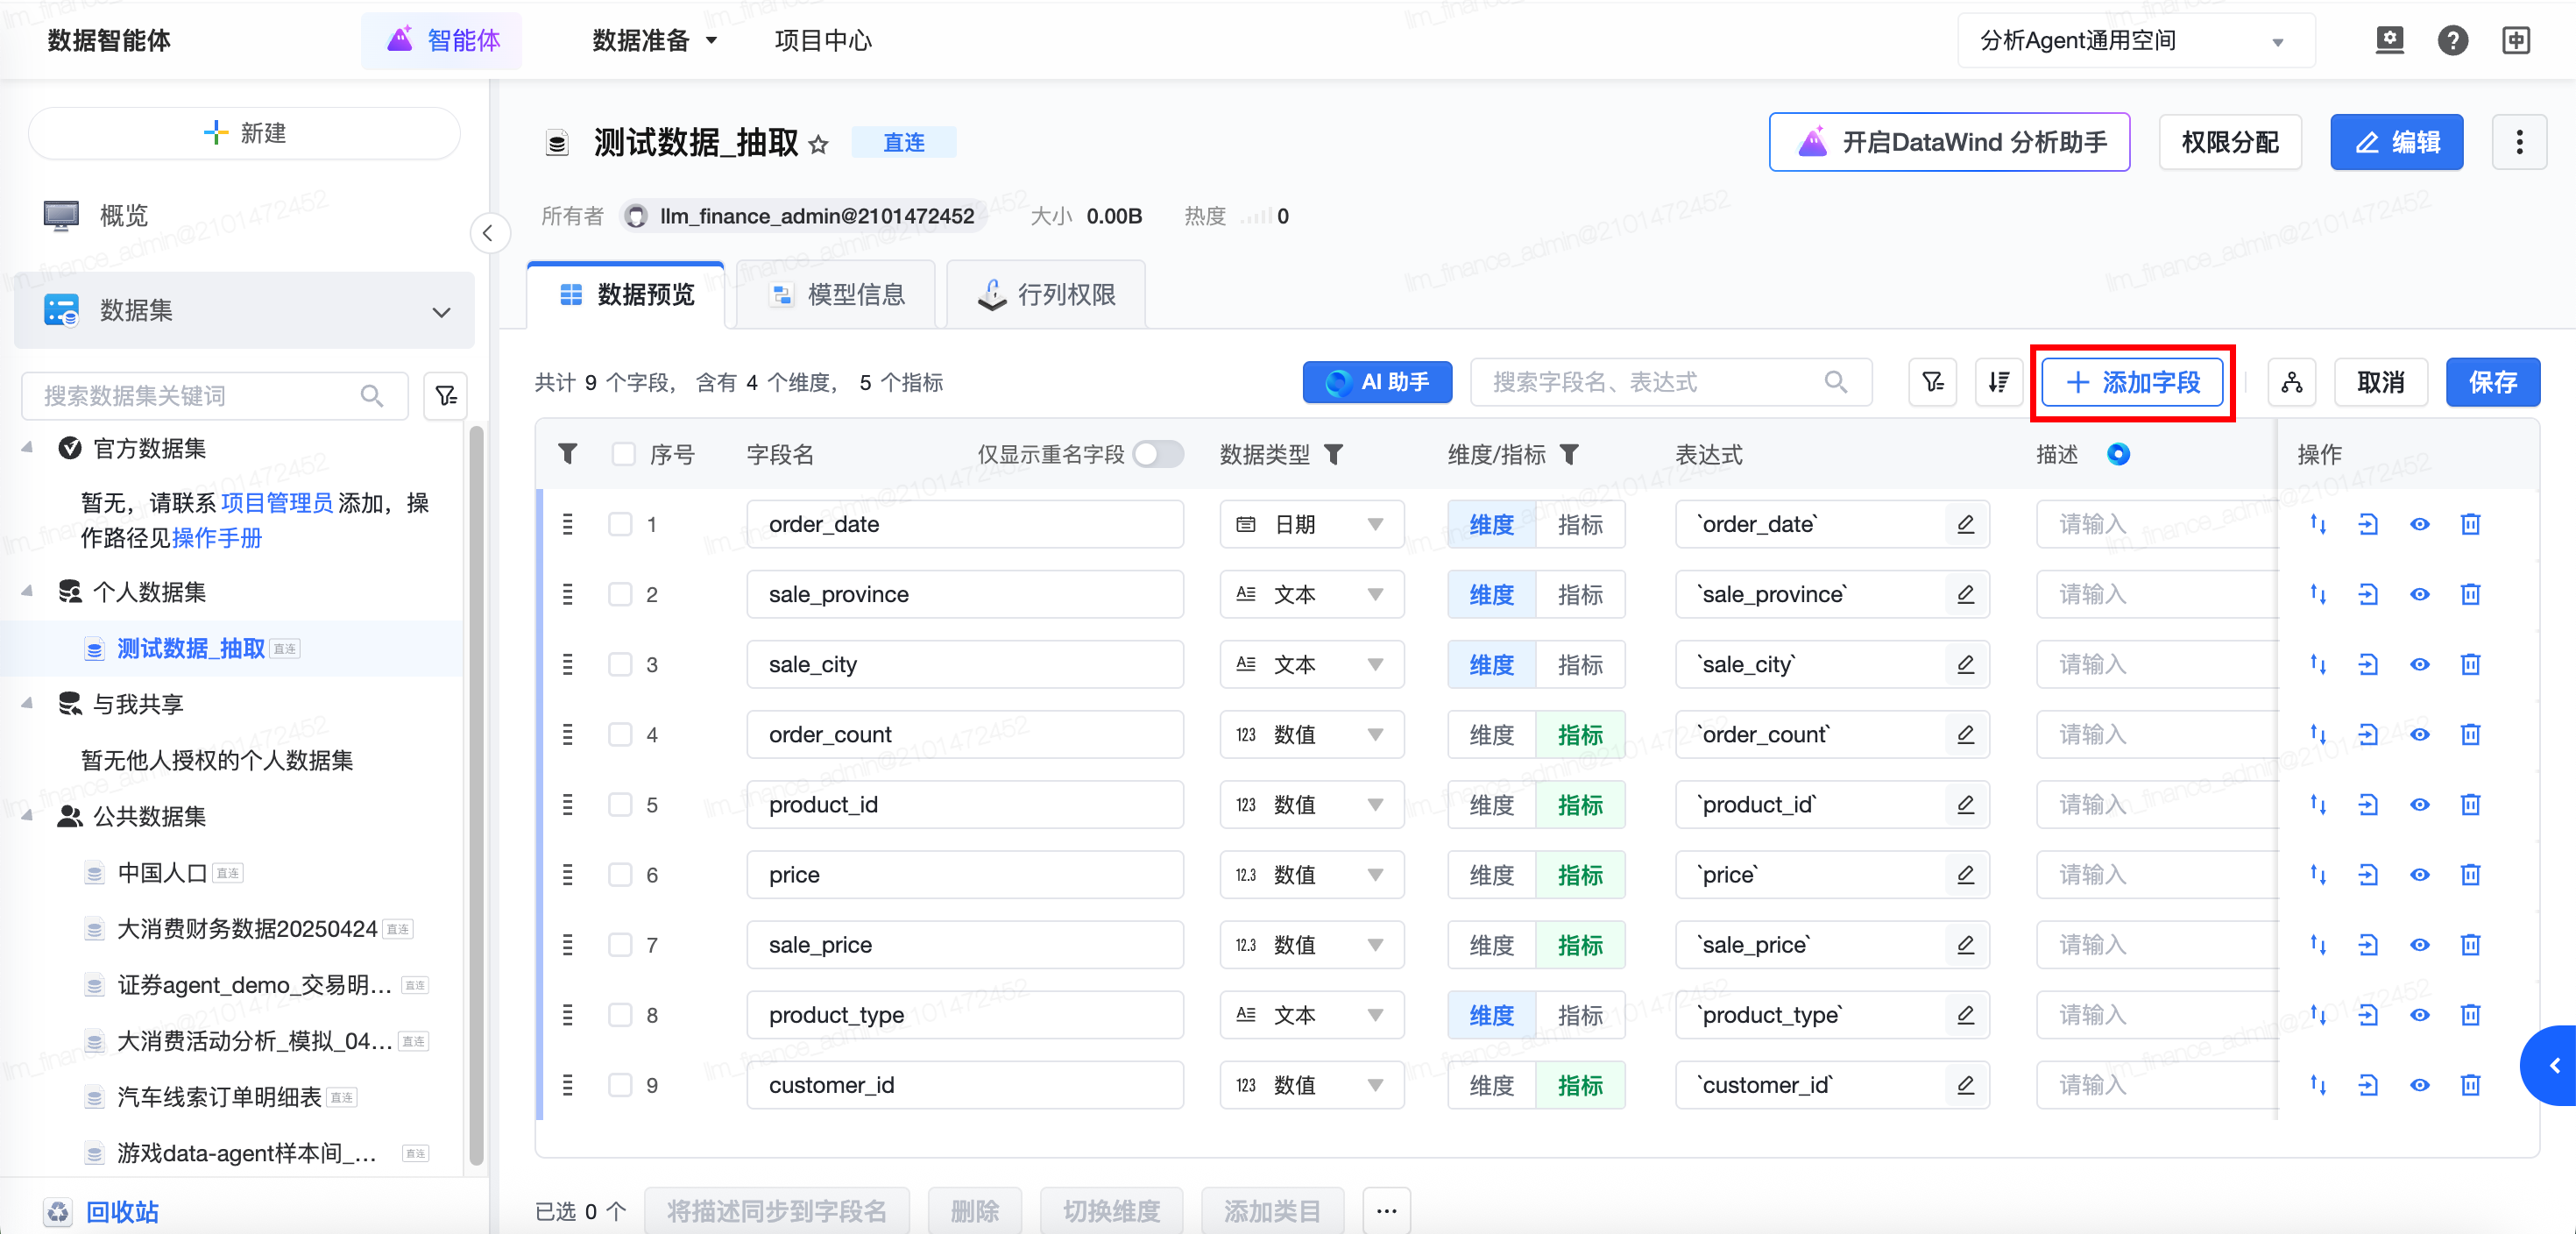Expand the blue side panel arrow
This screenshot has height=1234, width=2576.
pos(2551,1066)
